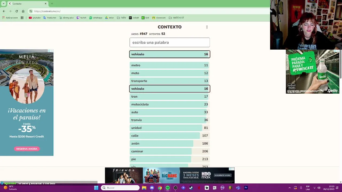Click the taskbar Buscar search box
This screenshot has height=192, width=342.
click(x=120, y=188)
